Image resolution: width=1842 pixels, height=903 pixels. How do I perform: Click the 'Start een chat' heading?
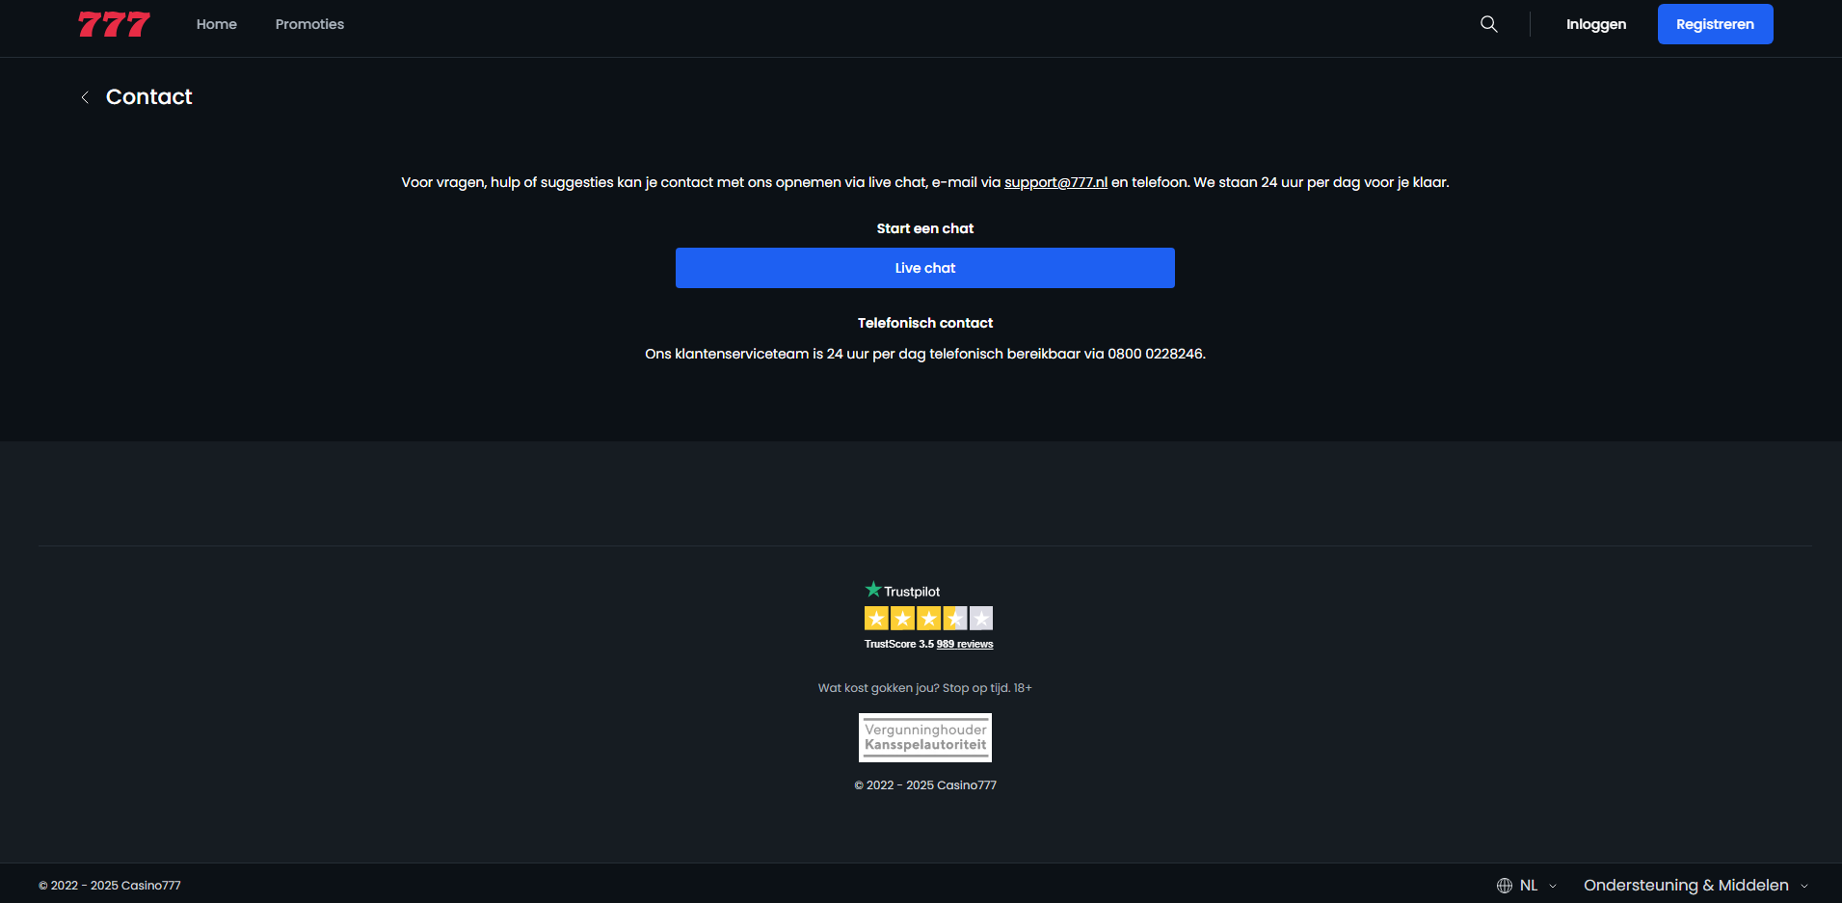pyautogui.click(x=925, y=228)
